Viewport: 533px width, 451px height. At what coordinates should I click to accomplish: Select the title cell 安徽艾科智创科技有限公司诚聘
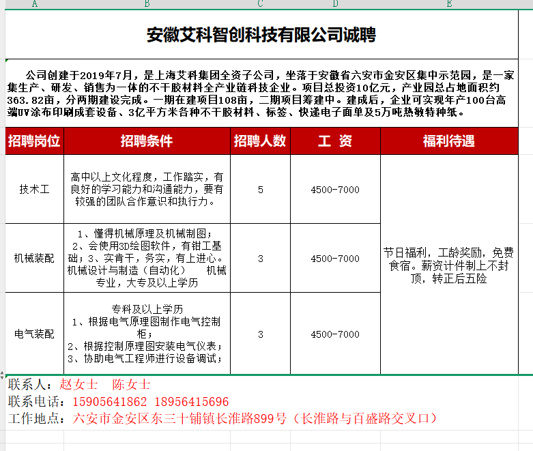(261, 35)
